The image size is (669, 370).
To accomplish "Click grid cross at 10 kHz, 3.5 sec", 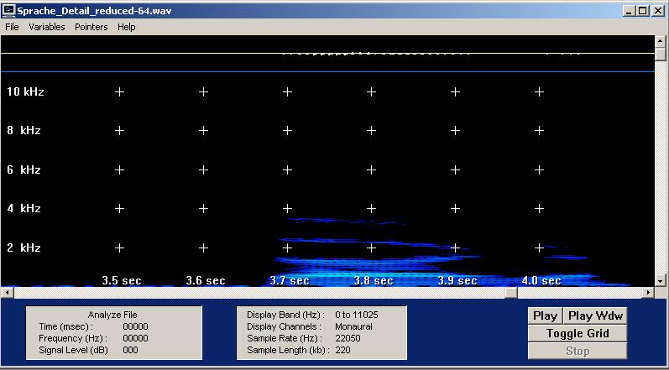I will tap(119, 91).
